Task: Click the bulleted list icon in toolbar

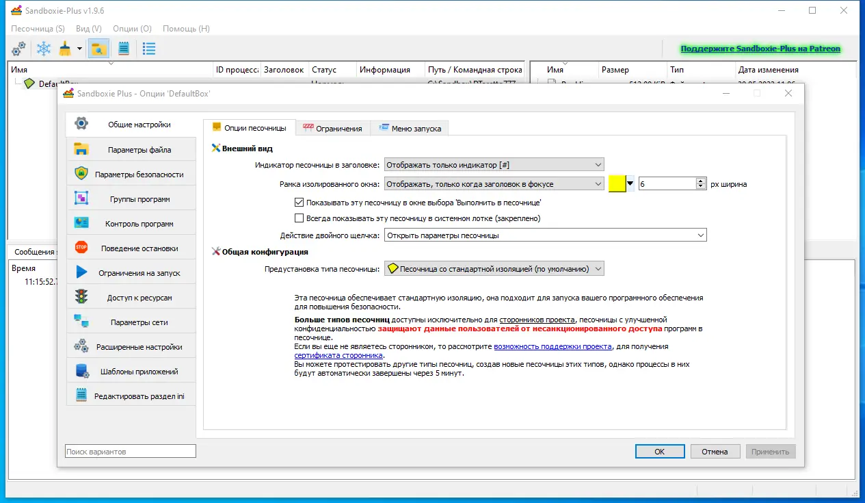Action: tap(149, 49)
